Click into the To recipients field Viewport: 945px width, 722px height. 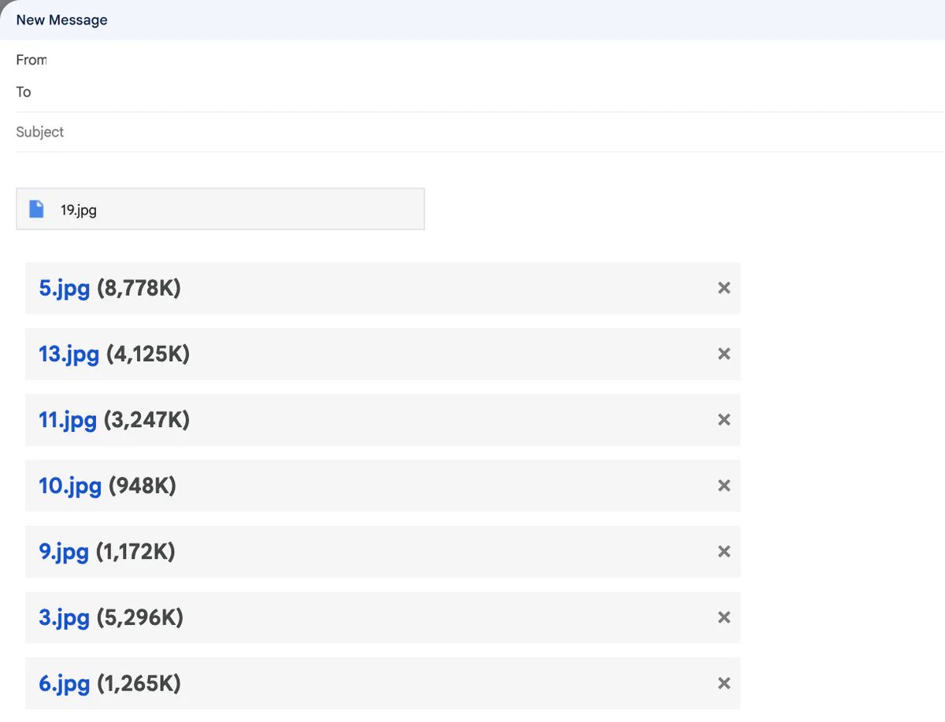tap(480, 92)
